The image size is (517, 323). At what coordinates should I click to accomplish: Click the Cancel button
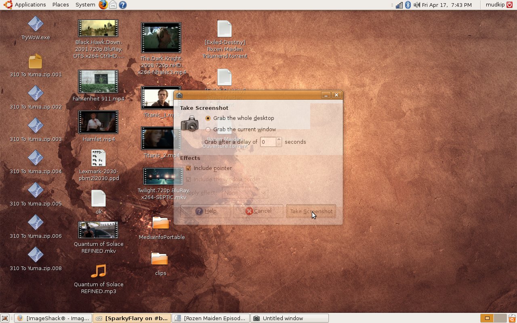(258, 211)
